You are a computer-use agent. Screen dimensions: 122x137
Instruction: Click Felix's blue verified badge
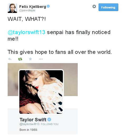(48, 6)
